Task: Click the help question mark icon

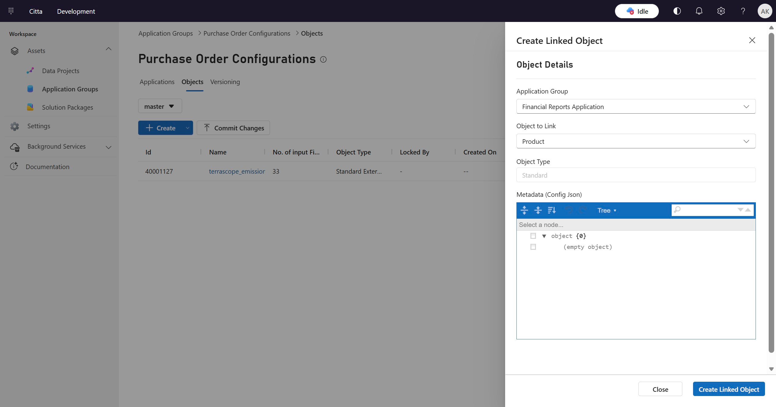Action: [x=743, y=11]
